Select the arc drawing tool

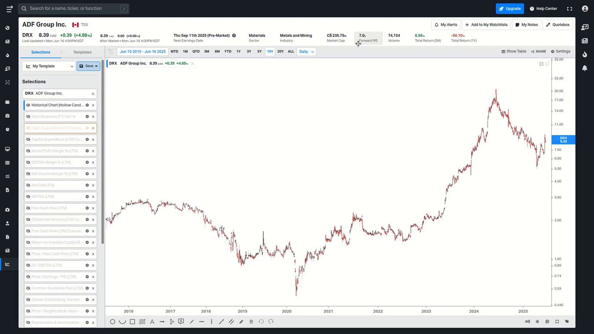[122, 322]
